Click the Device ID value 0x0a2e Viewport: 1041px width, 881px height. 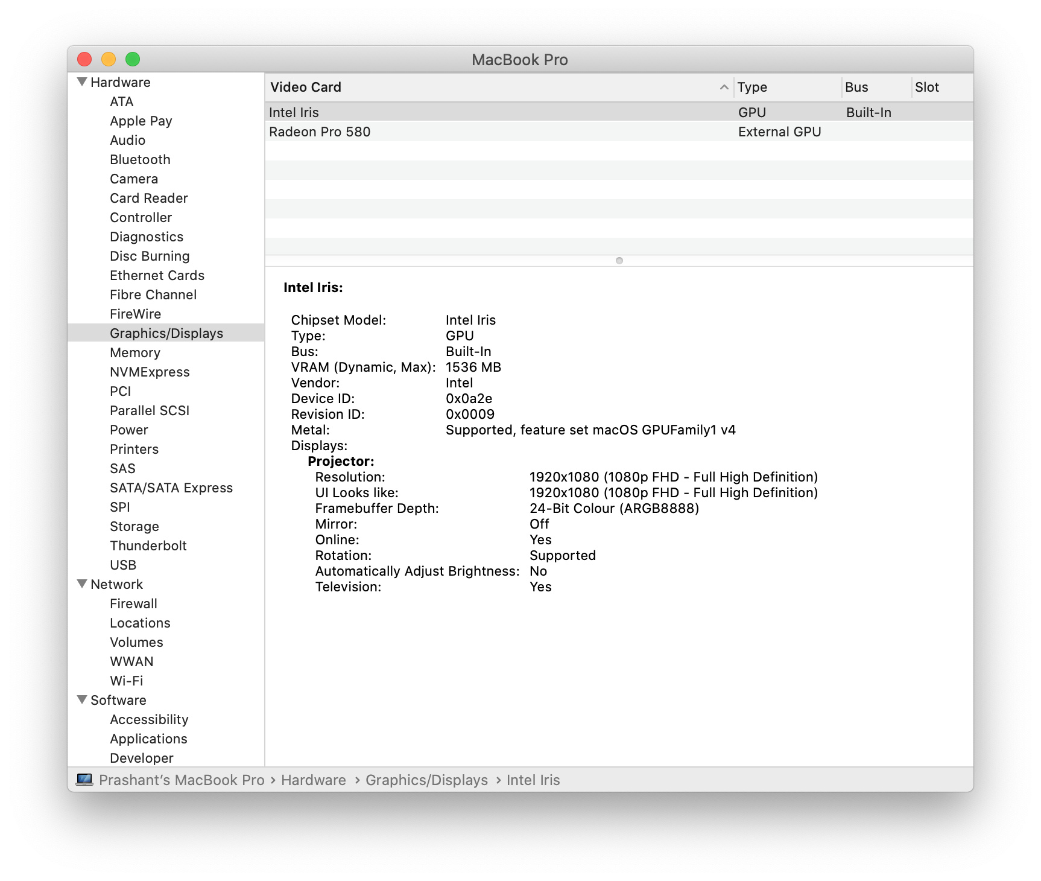[x=469, y=398]
